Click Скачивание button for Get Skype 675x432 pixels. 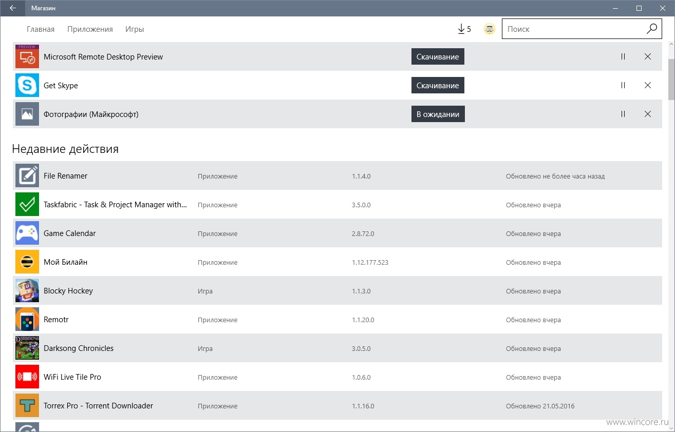coord(438,85)
